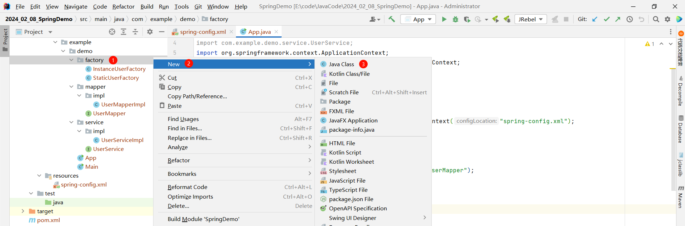The image size is (685, 226).
Task: Click the warning count indicator
Action: (x=650, y=44)
